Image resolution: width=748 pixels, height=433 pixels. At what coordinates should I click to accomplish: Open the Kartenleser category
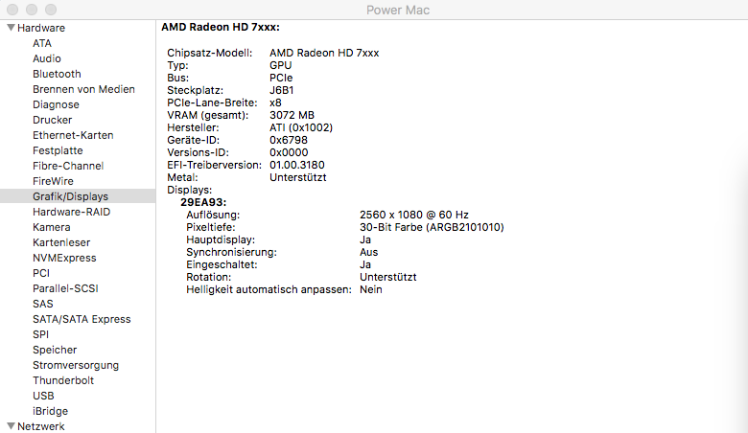(61, 242)
